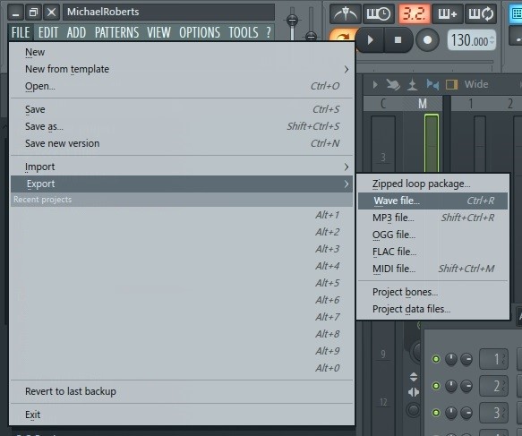Open effect slot 3 selector
Image resolution: width=522 pixels, height=436 pixels.
pyautogui.click(x=493, y=413)
